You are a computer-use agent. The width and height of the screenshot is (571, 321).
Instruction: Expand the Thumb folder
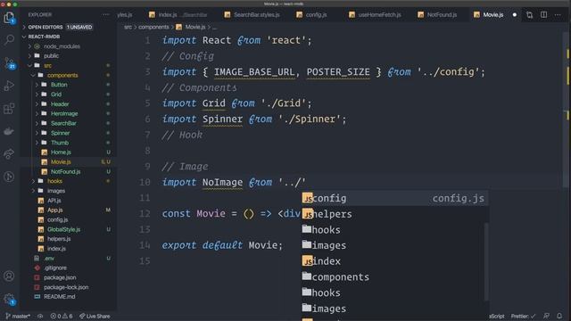pos(60,143)
